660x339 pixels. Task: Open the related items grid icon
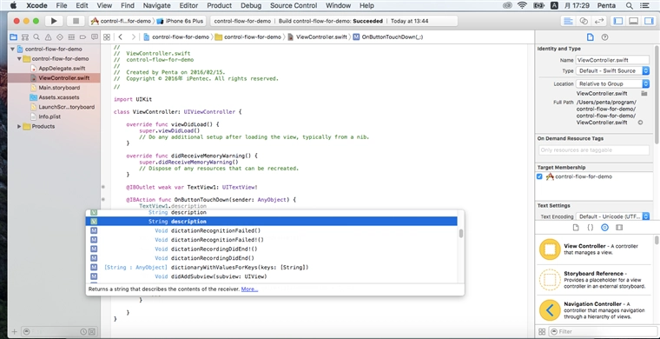107,37
